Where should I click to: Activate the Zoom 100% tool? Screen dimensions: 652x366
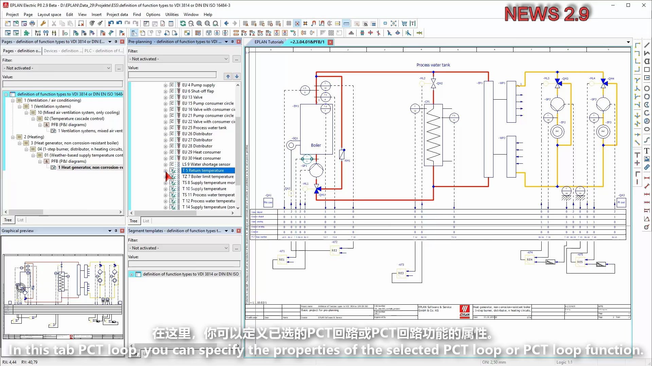(x=215, y=23)
